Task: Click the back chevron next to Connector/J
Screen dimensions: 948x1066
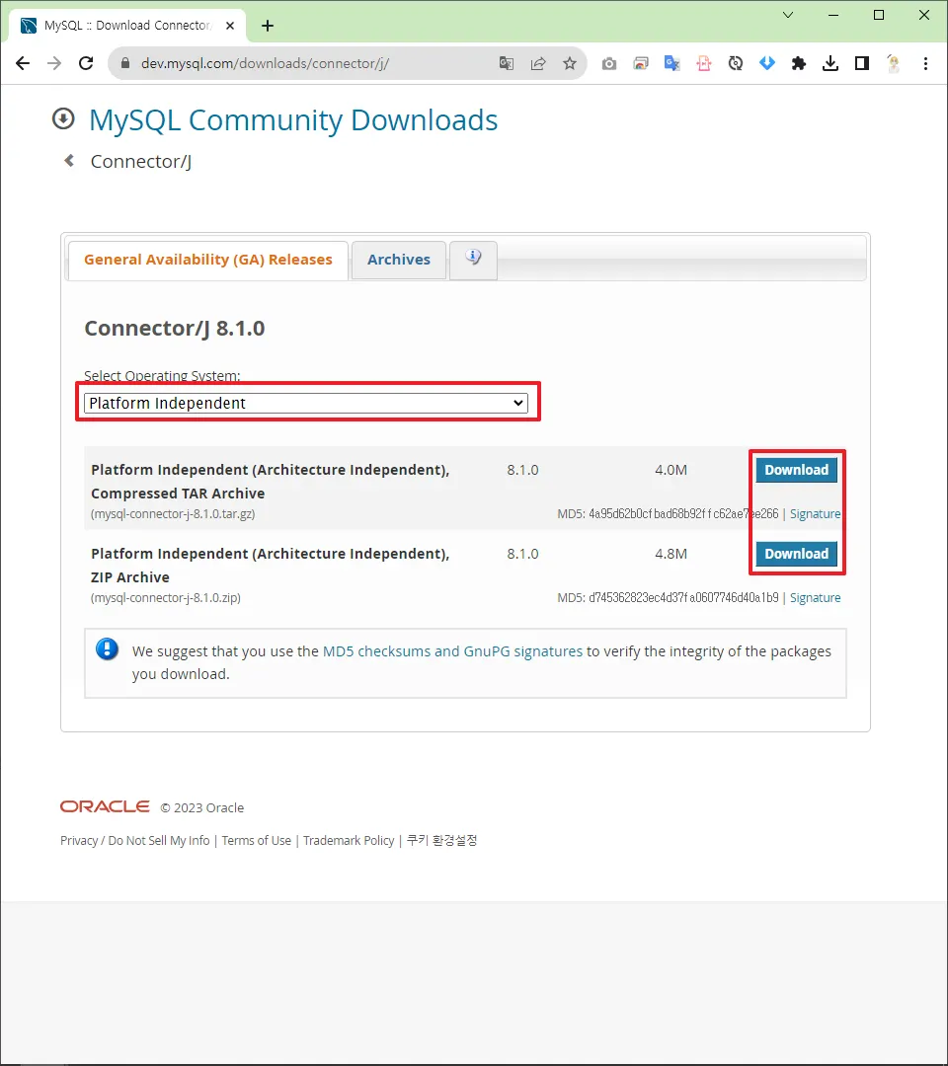Action: pos(69,161)
